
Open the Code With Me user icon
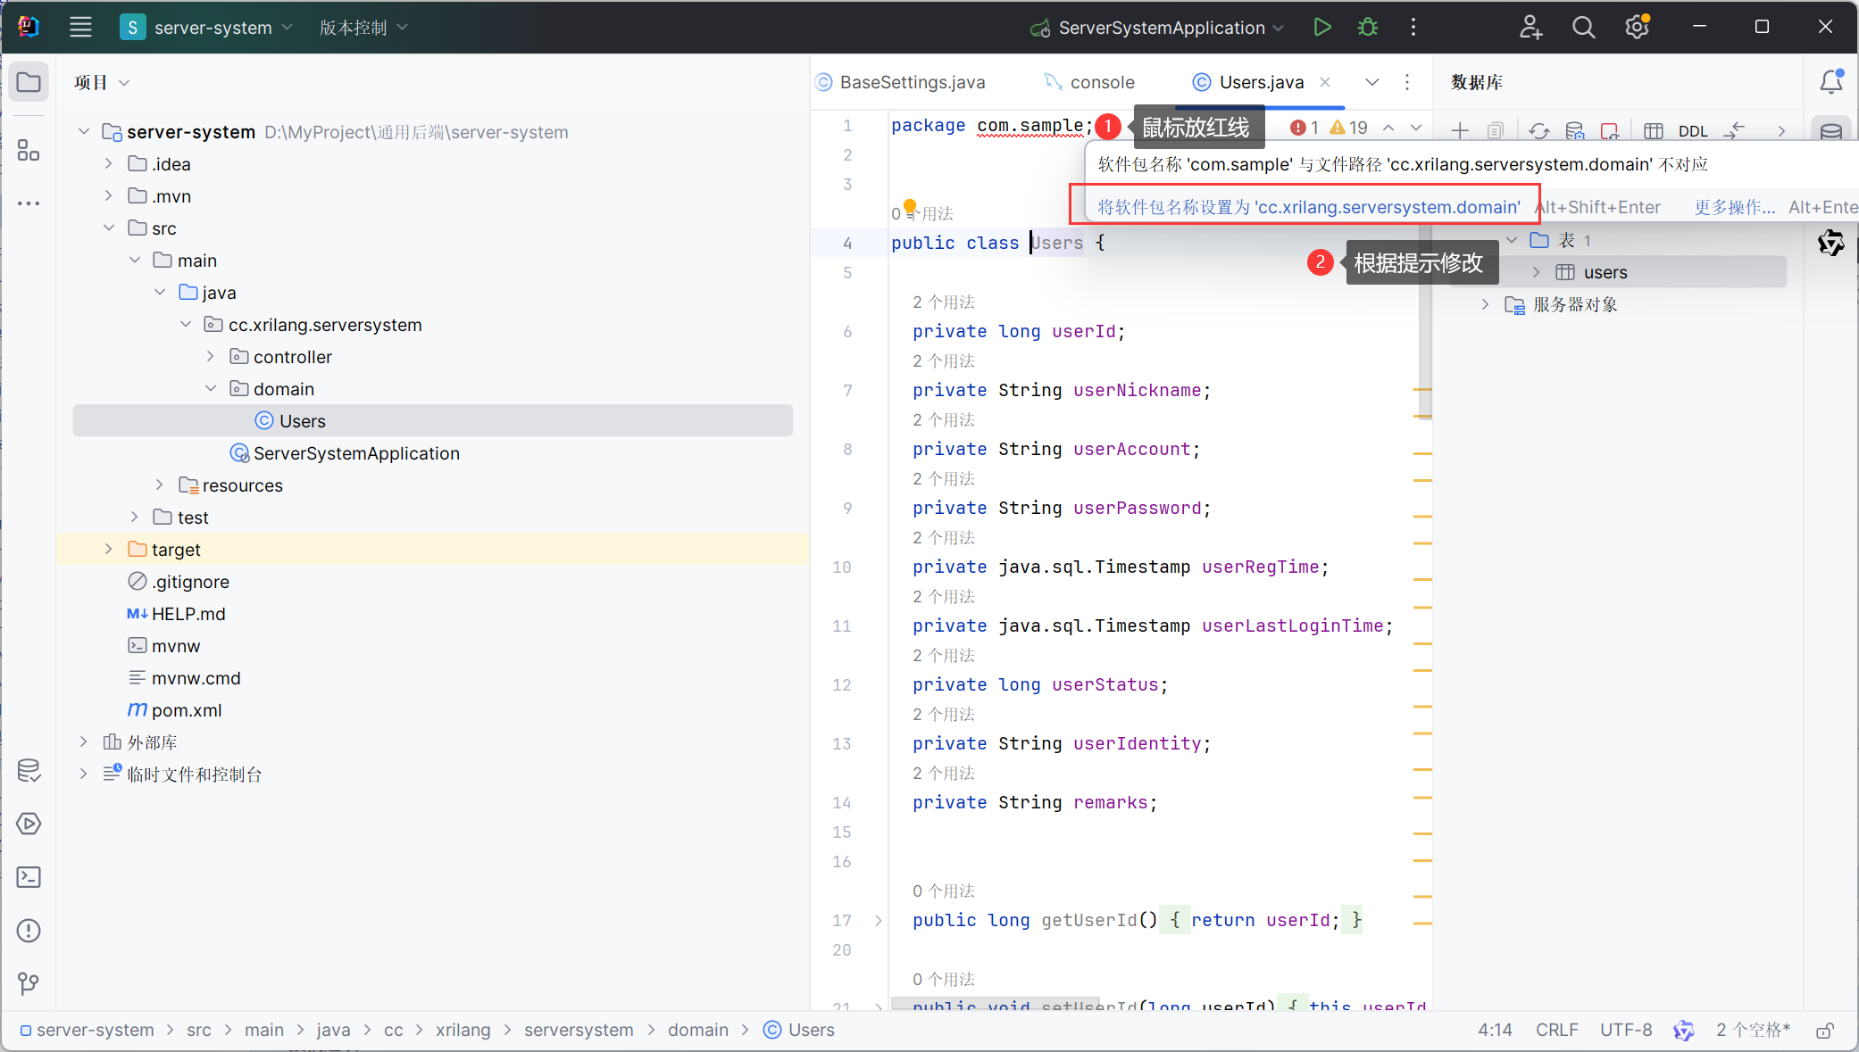(1530, 27)
